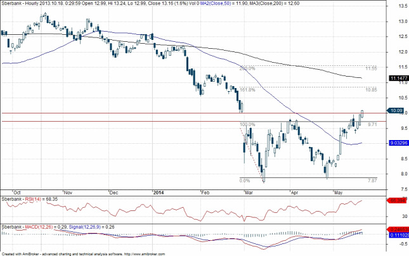
Task: Click the 13.0 price axis label
Action: (403, 22)
